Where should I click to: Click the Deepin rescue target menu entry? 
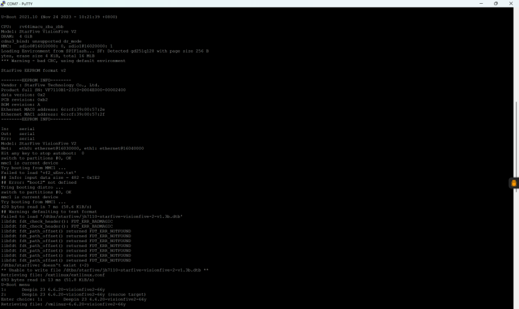click(x=74, y=294)
